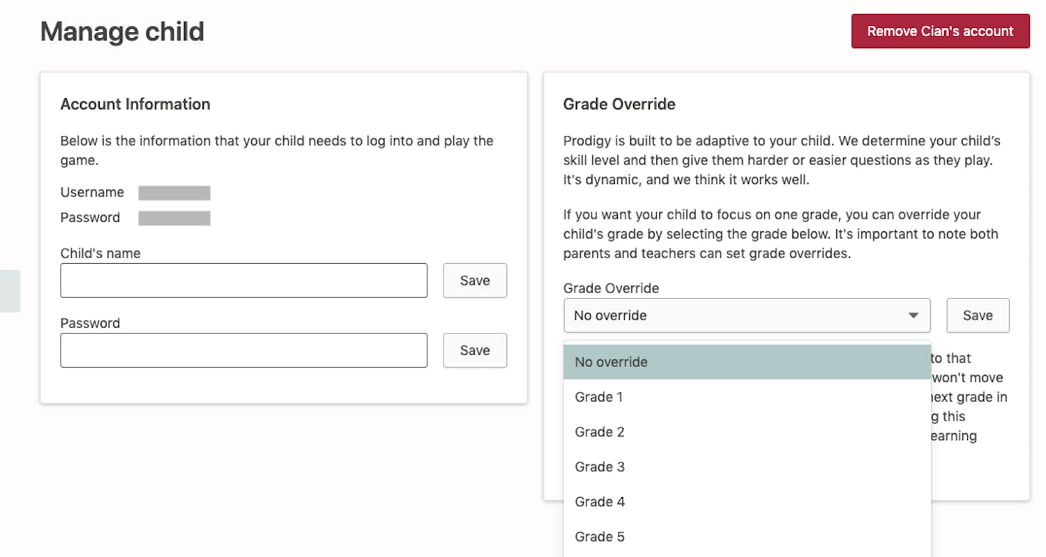Click Remove Cian's account
1046x557 pixels.
[x=940, y=31]
